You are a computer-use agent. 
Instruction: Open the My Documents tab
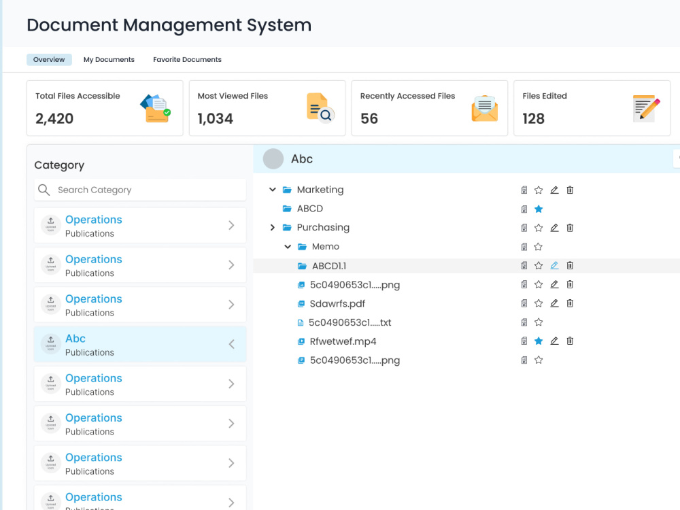[109, 59]
